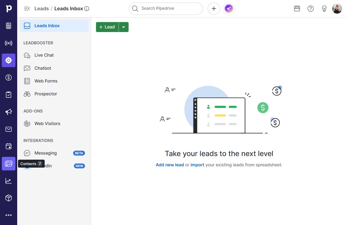Click the Add new lead link
Viewport: 347px width, 225px height.
170,165
